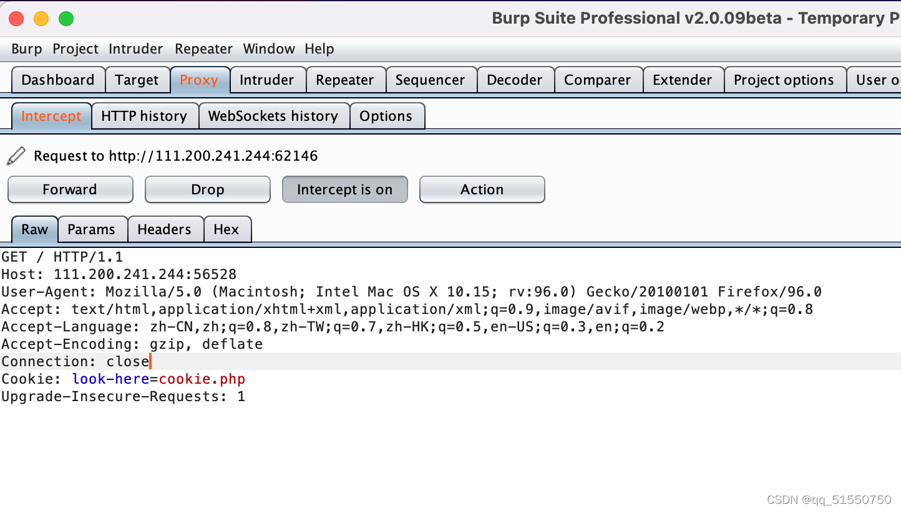Click the Upgrade-Insecure-Requests line

124,397
